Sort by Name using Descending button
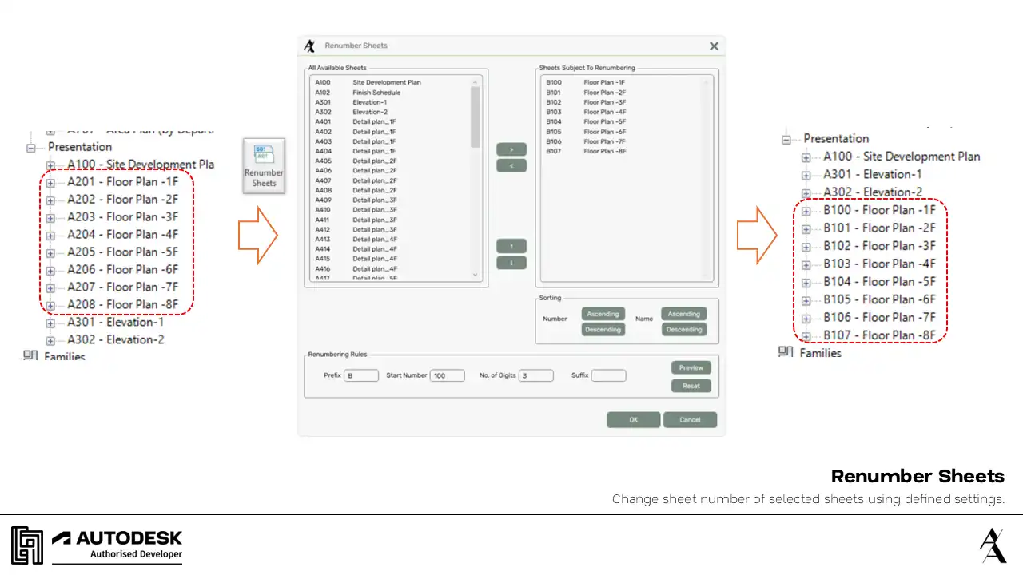This screenshot has height=575, width=1023. [683, 329]
